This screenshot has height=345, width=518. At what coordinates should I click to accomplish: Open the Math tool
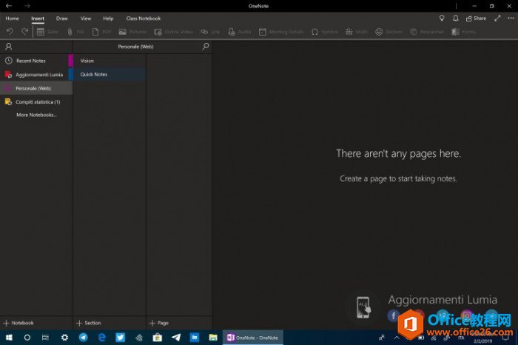pos(357,32)
